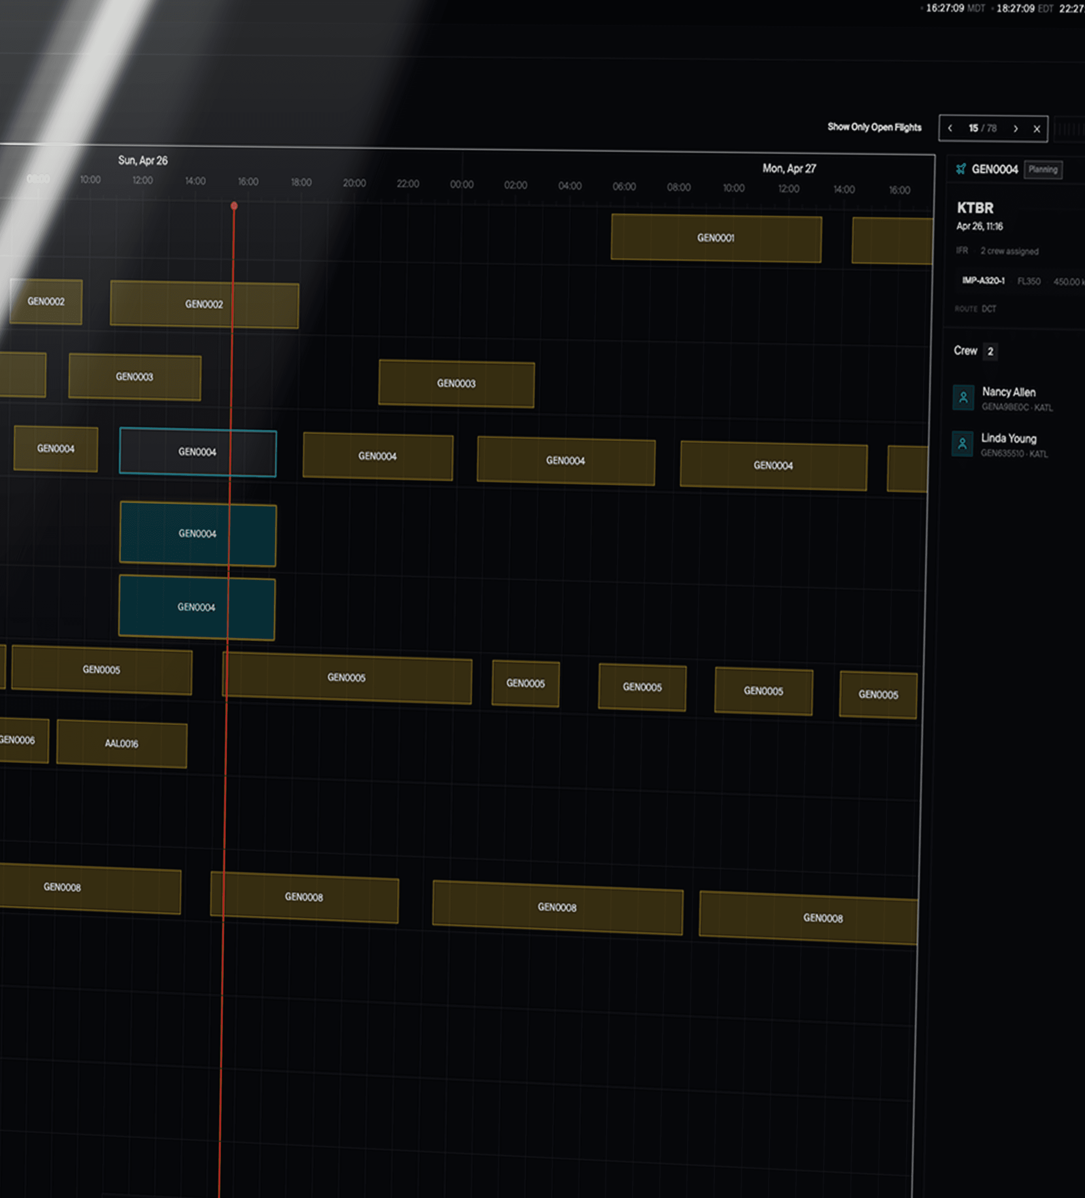Viewport: 1085px width, 1198px height.
Task: Close the 15/78 flight navigator
Action: click(x=1036, y=129)
